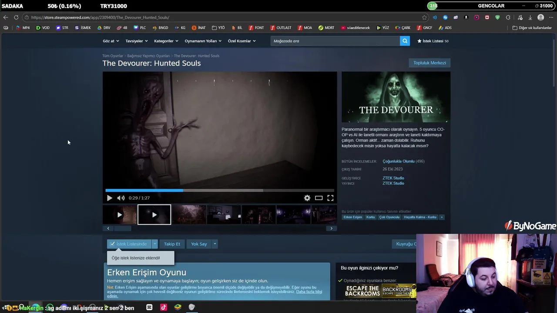Screen dimensions: 557x313
Task: Open the YTÖ bookmark folder
Action: tap(218, 28)
